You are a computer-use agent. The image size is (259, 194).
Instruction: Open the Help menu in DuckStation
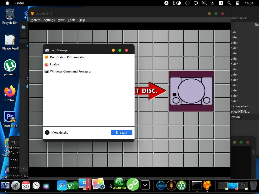82,20
